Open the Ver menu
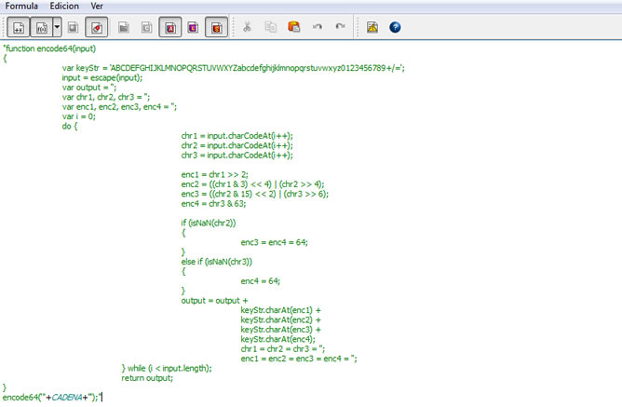Screen dimensions: 622x407 pyautogui.click(x=97, y=6)
